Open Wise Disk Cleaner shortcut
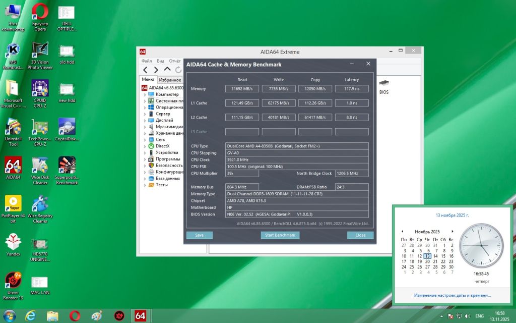 [x=40, y=171]
